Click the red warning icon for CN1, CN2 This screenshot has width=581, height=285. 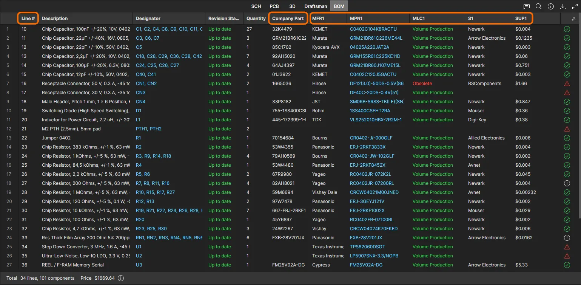coord(567,84)
